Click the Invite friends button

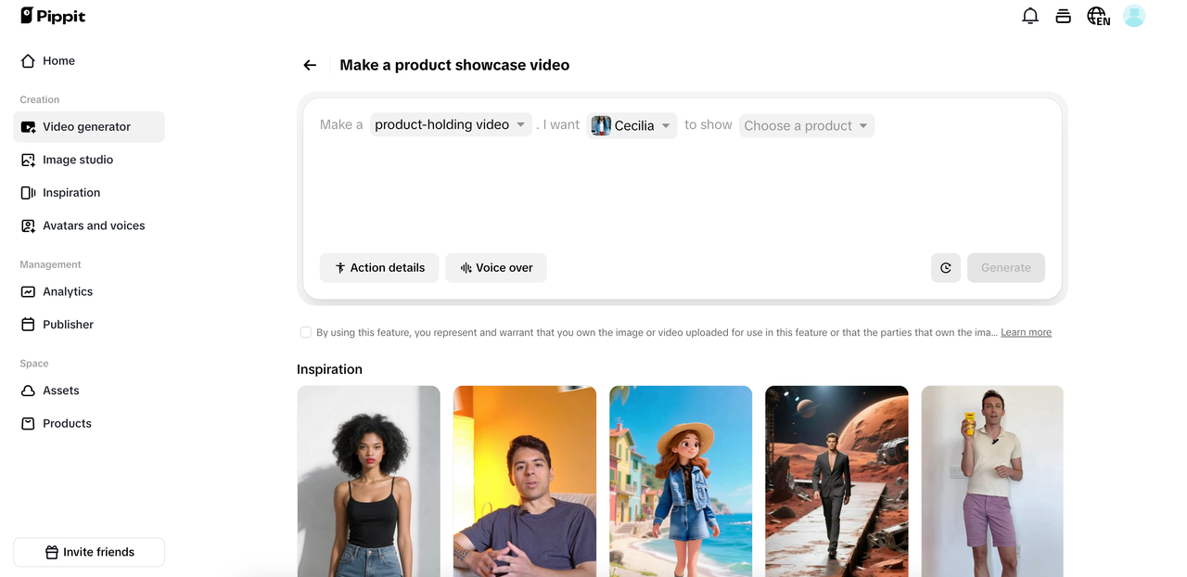(88, 552)
